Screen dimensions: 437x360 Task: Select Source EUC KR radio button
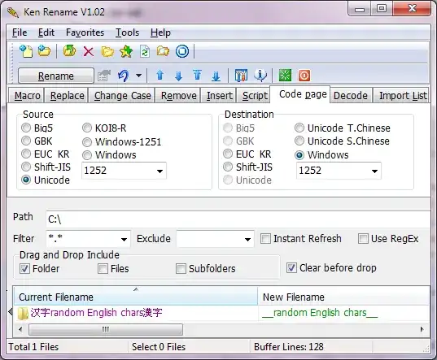26,154
